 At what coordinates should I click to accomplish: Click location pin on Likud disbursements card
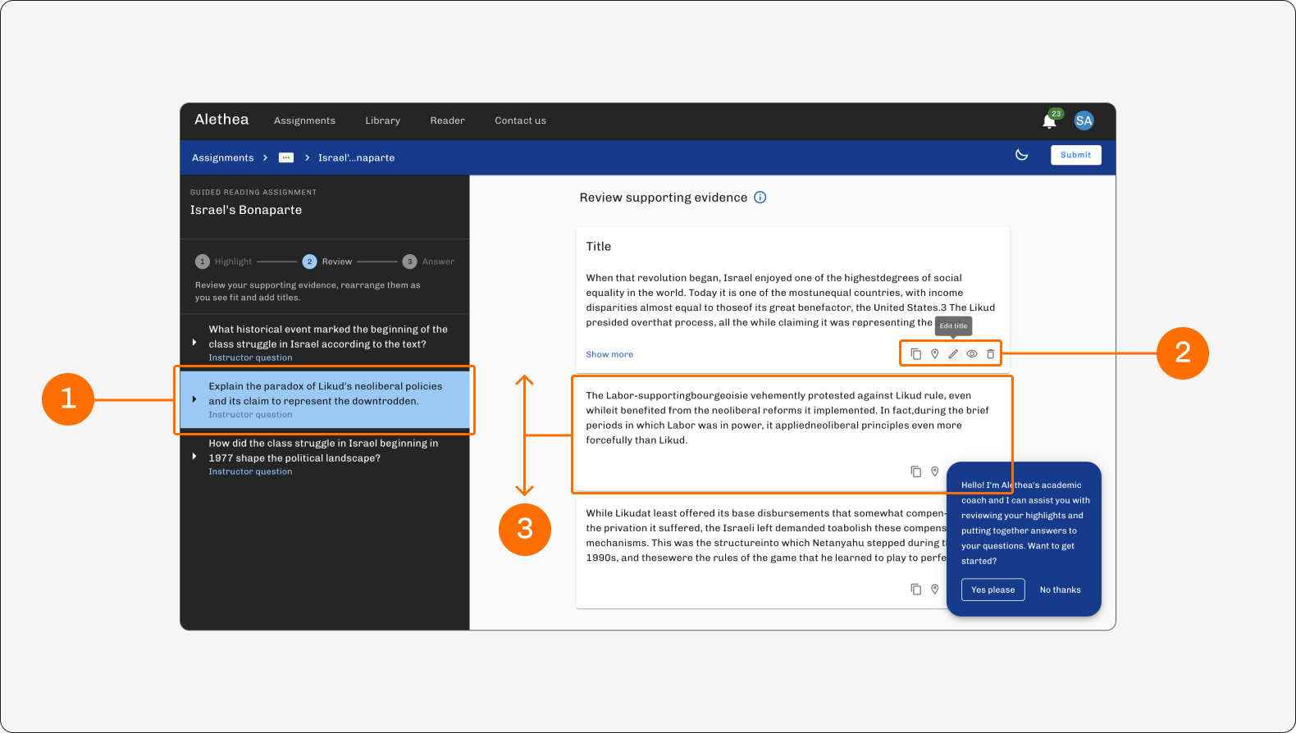coord(934,590)
